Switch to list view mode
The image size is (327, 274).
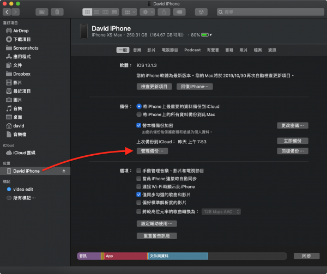click(x=96, y=12)
